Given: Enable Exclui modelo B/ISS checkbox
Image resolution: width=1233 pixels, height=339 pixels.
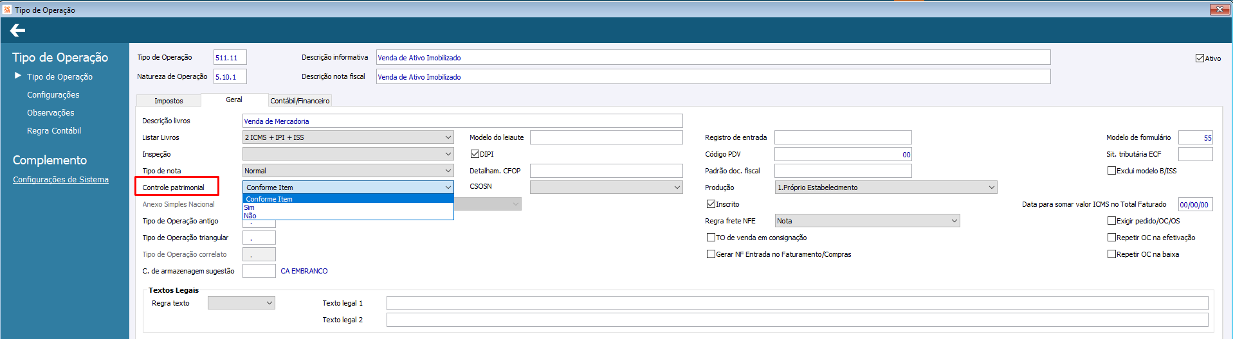Looking at the screenshot, I should click(x=1111, y=171).
